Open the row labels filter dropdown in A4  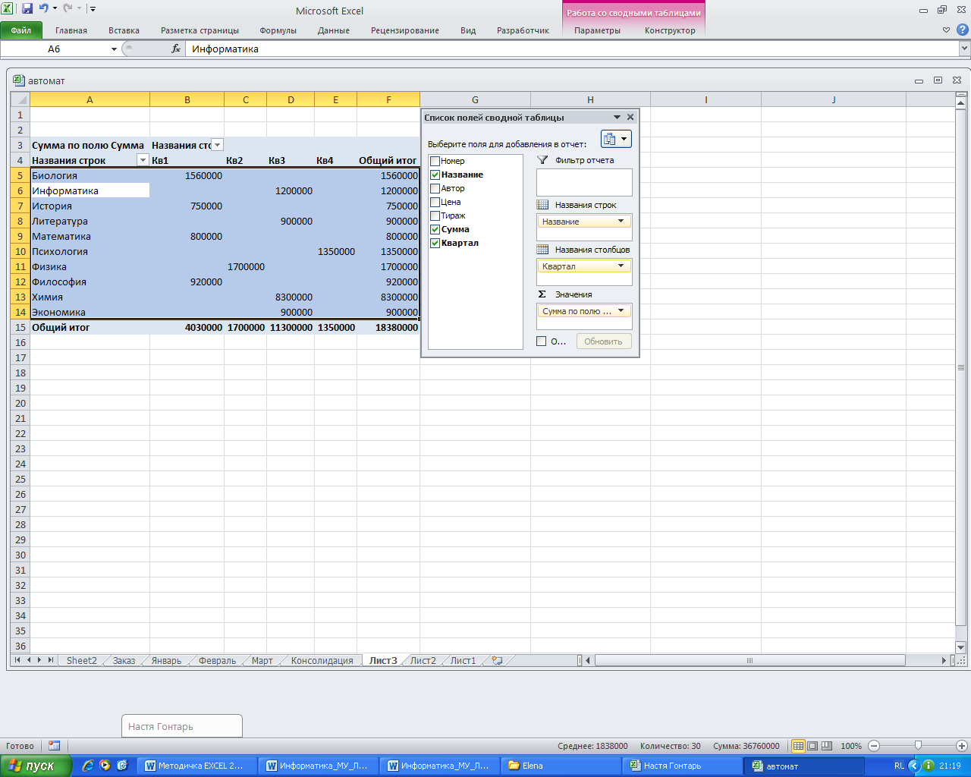[x=143, y=160]
